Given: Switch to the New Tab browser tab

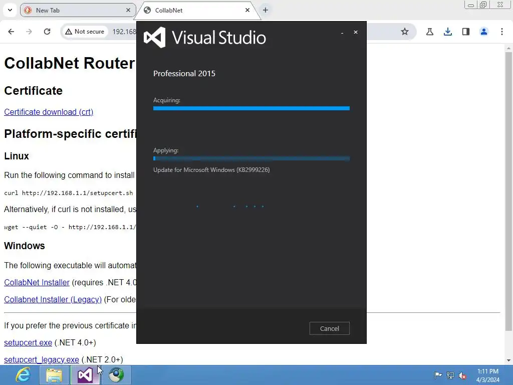Looking at the screenshot, I should point(78,10).
